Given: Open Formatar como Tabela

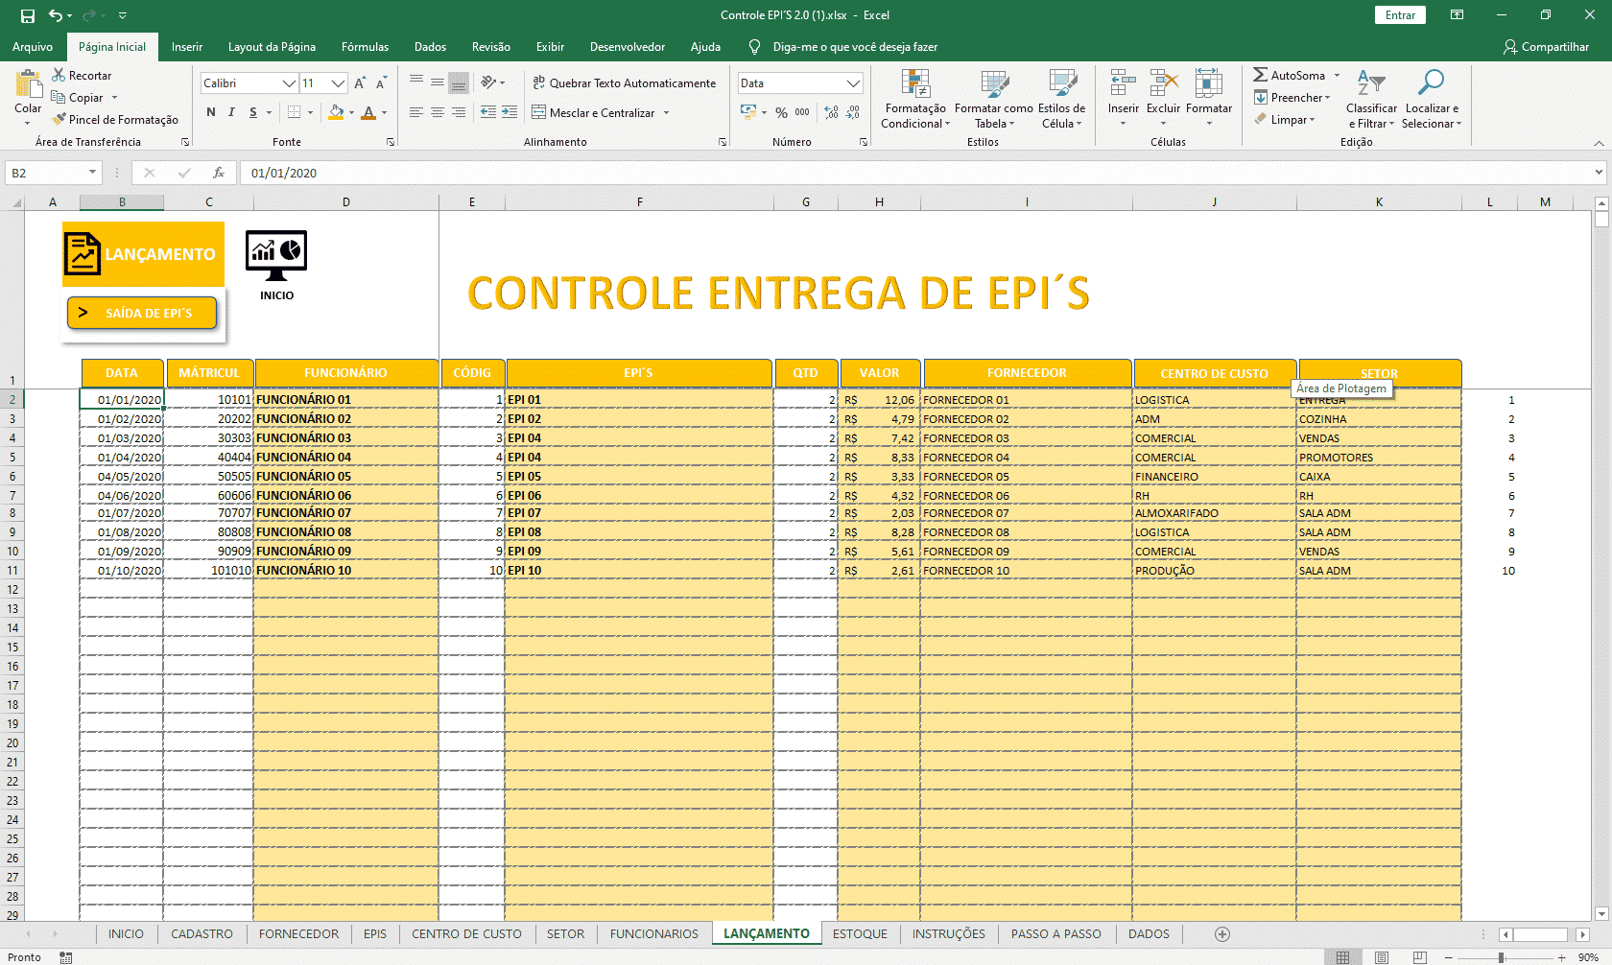Looking at the screenshot, I should 994,99.
